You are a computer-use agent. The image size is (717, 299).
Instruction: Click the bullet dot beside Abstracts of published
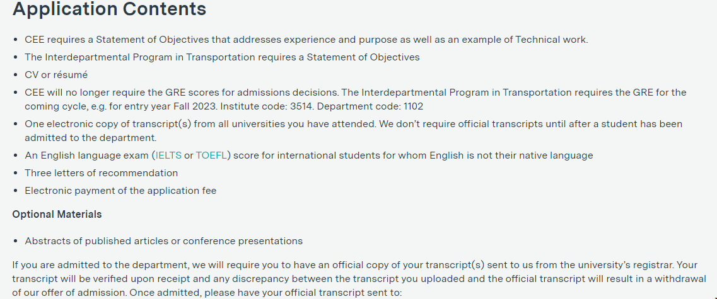tap(16, 242)
